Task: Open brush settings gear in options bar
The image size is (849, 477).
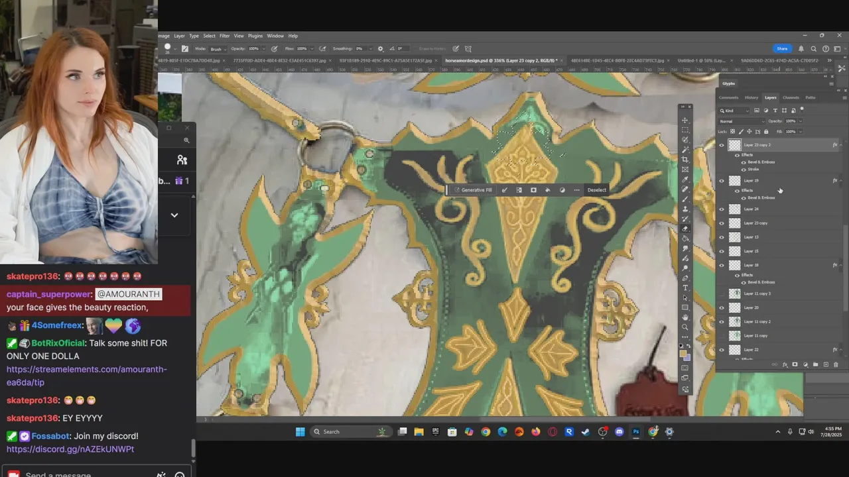Action: click(x=380, y=48)
